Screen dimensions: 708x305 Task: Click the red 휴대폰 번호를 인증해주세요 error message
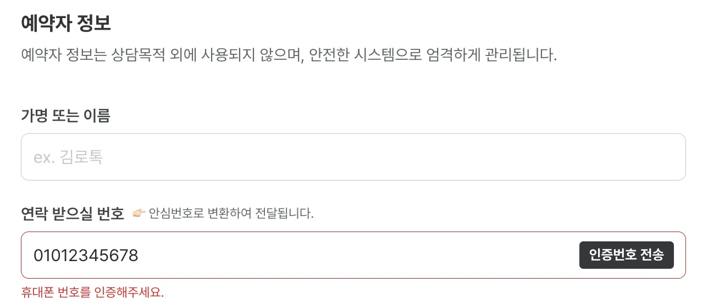point(92,292)
